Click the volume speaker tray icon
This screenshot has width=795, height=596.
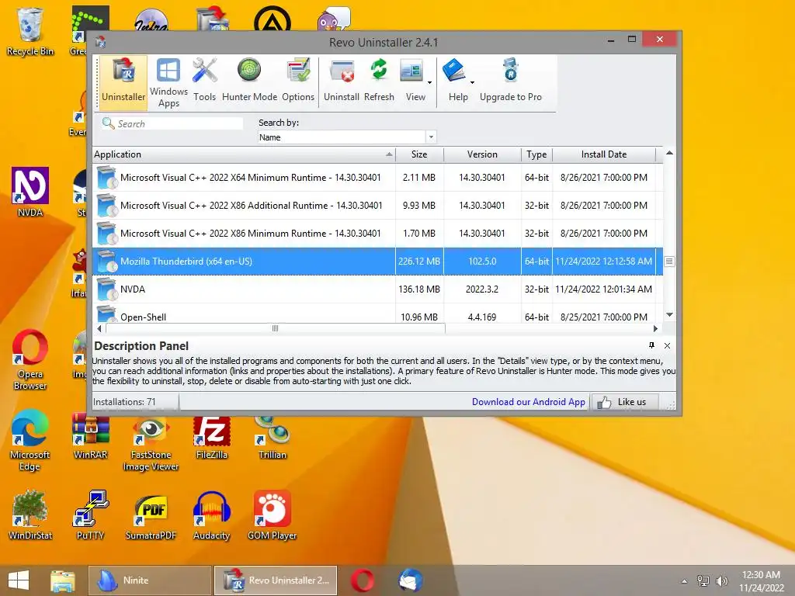coord(721,581)
